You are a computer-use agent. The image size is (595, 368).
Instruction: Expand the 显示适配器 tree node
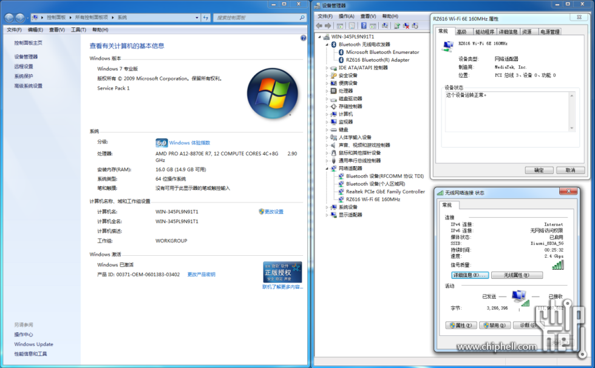(327, 215)
